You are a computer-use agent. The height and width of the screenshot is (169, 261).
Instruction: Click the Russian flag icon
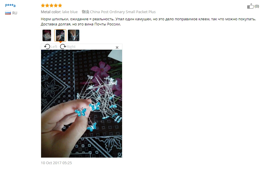(x=8, y=13)
